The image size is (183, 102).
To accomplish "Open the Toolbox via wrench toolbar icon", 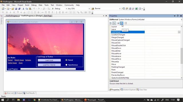I will [133, 9].
